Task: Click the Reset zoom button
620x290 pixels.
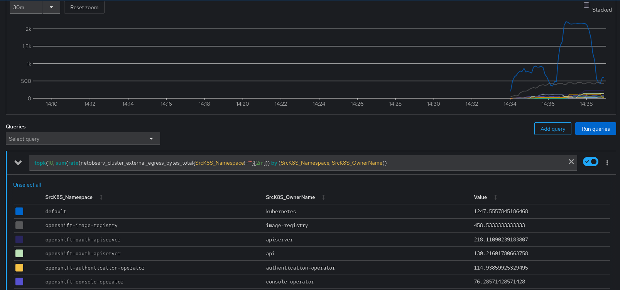Action: point(84,7)
